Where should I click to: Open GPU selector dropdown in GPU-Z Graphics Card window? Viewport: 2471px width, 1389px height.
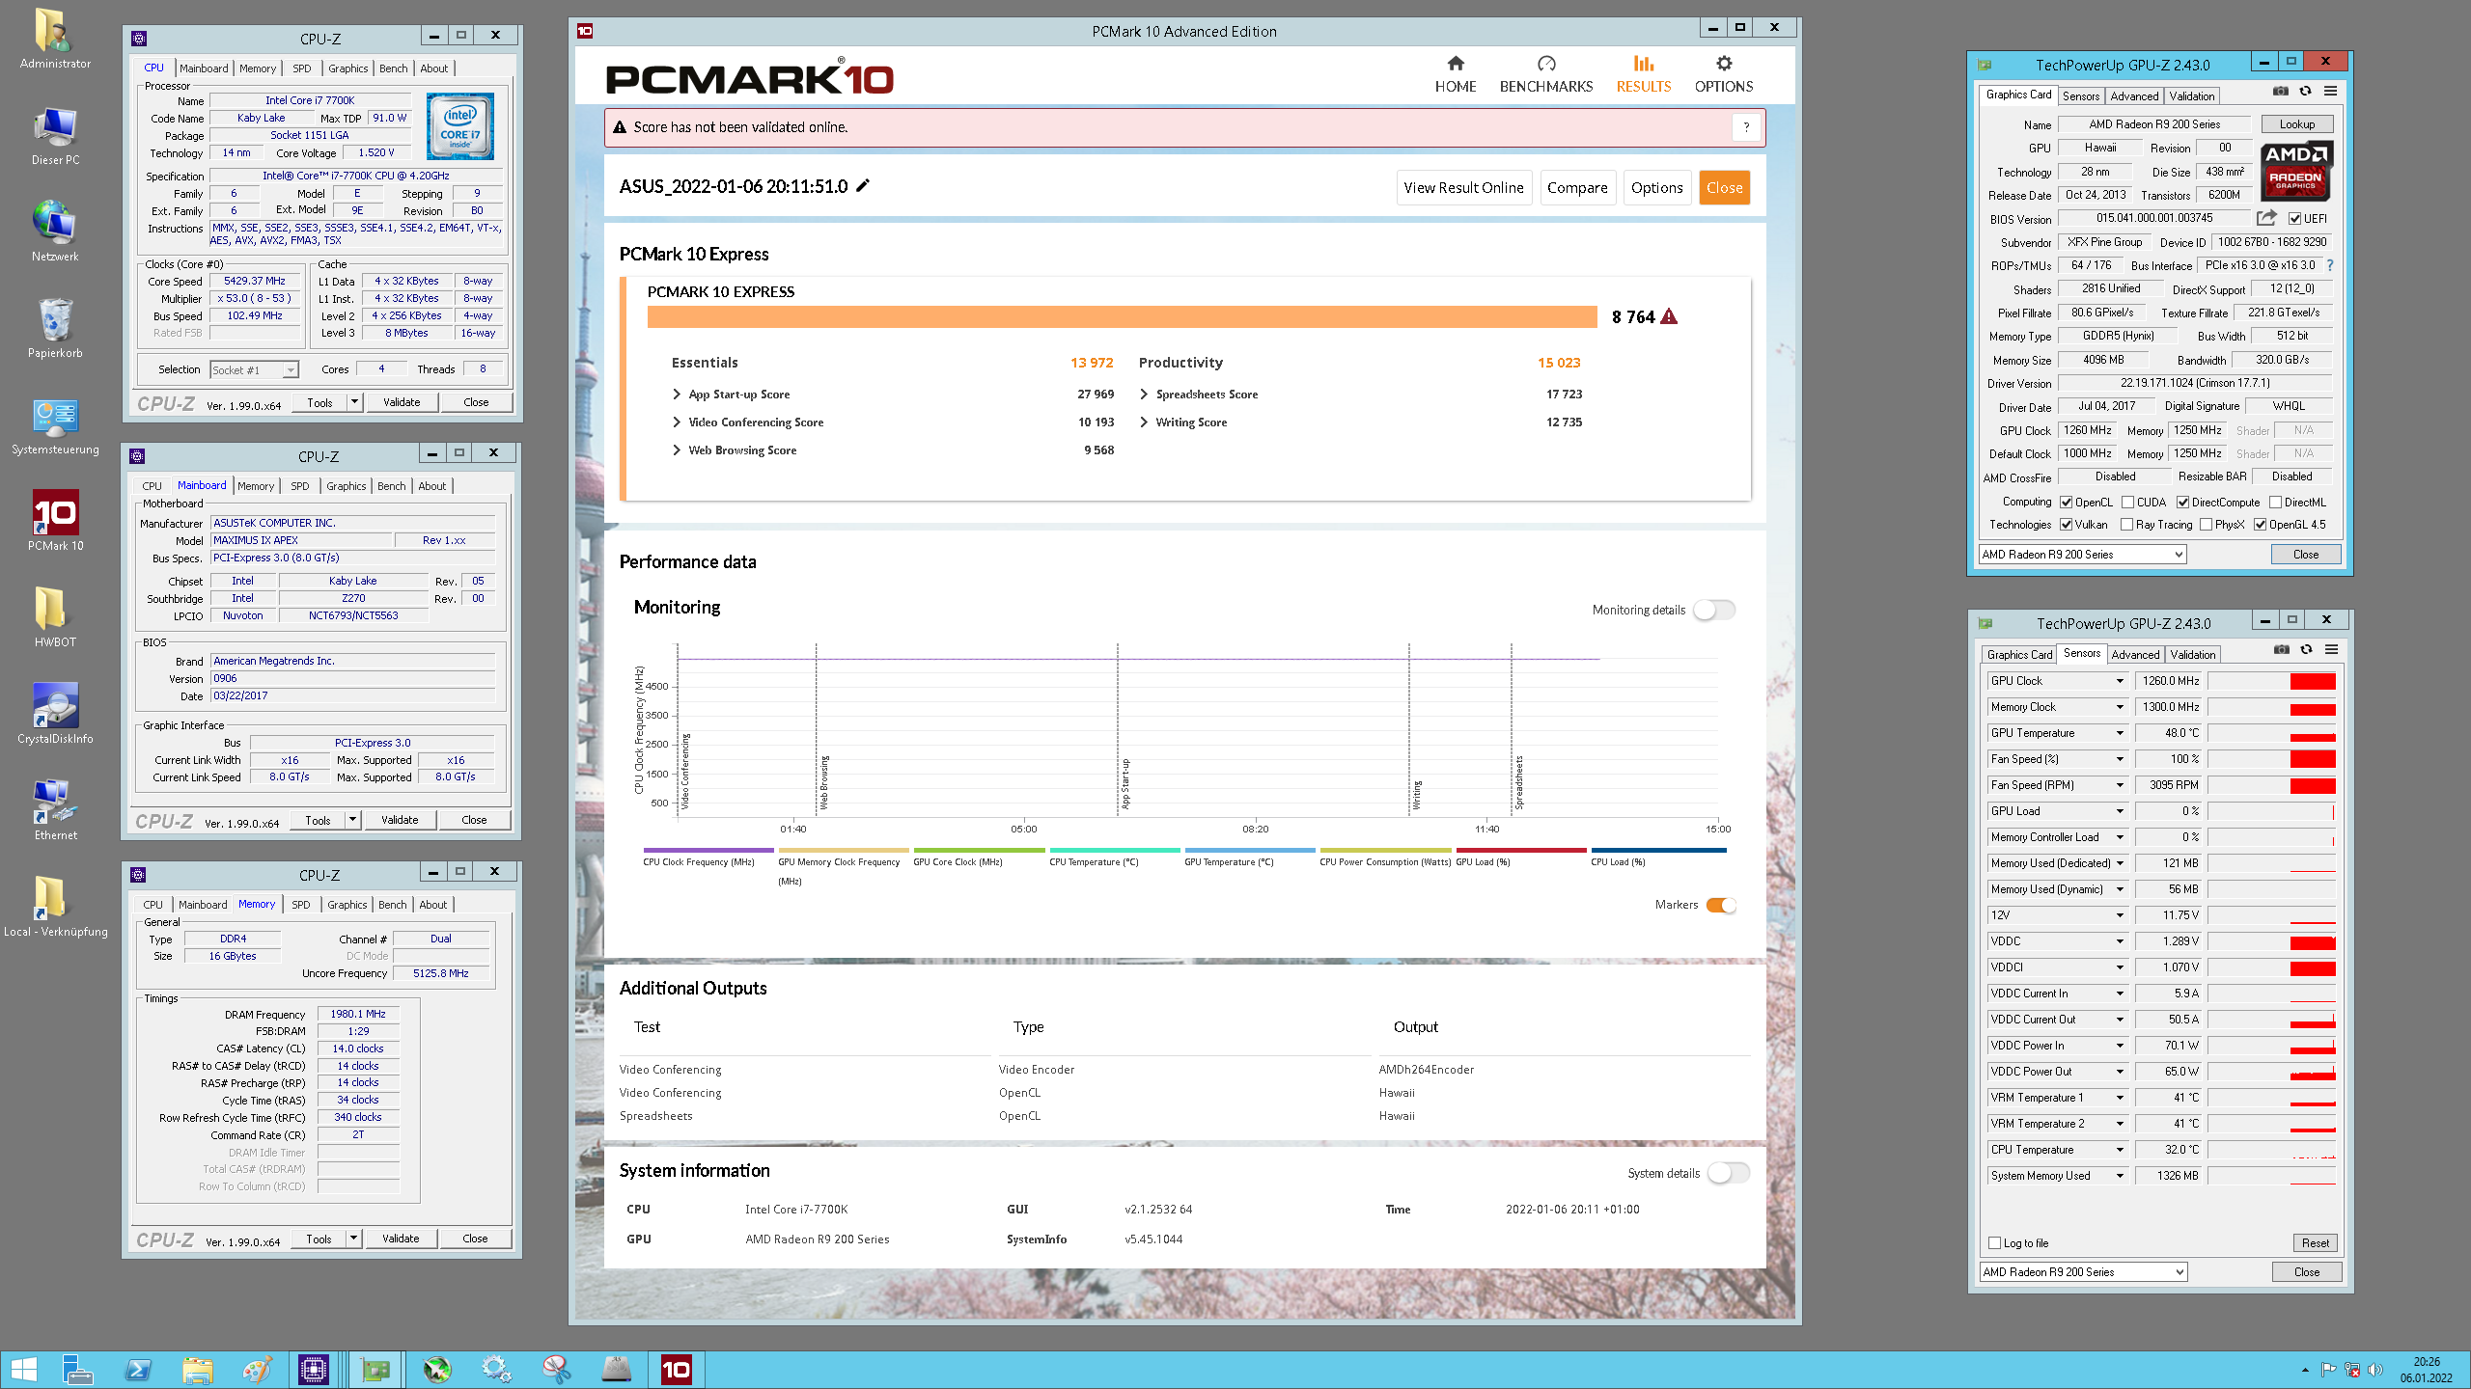[x=2082, y=555]
